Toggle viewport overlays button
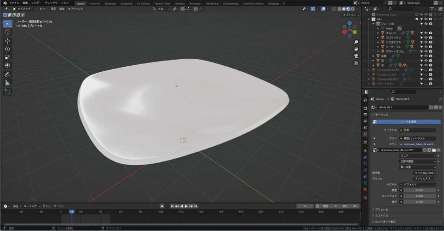The height and width of the screenshot is (231, 444). click(323, 9)
